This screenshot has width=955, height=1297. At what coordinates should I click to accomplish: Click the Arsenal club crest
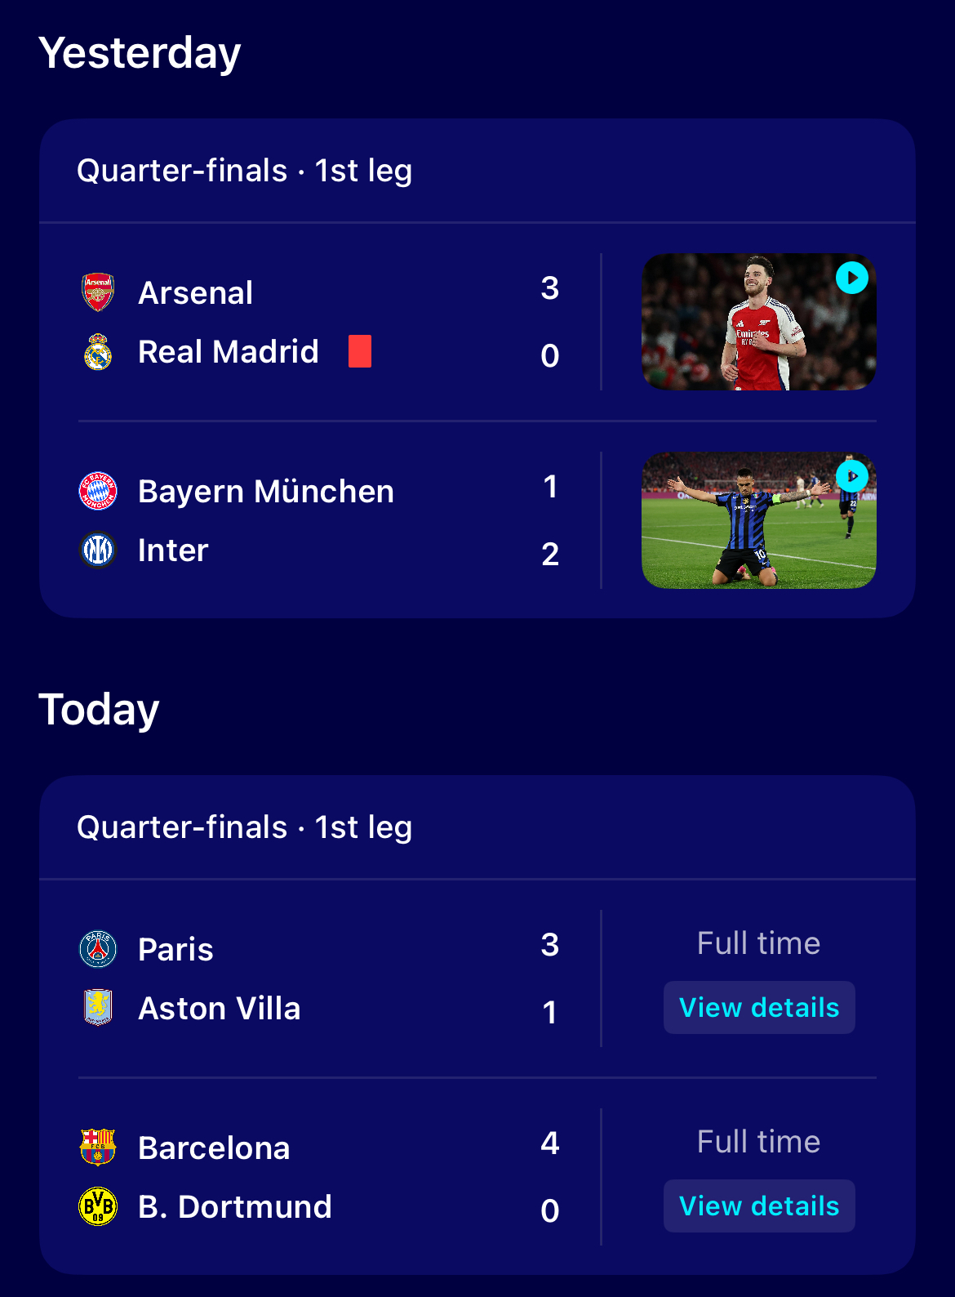pos(98,292)
